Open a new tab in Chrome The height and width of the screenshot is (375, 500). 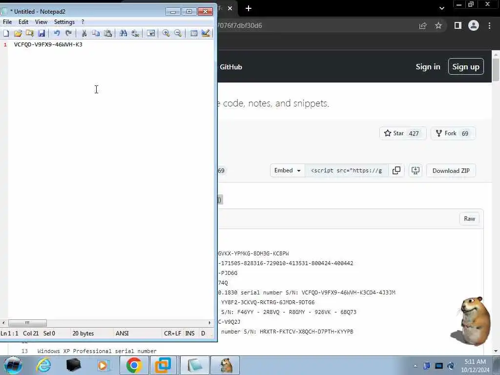(249, 8)
